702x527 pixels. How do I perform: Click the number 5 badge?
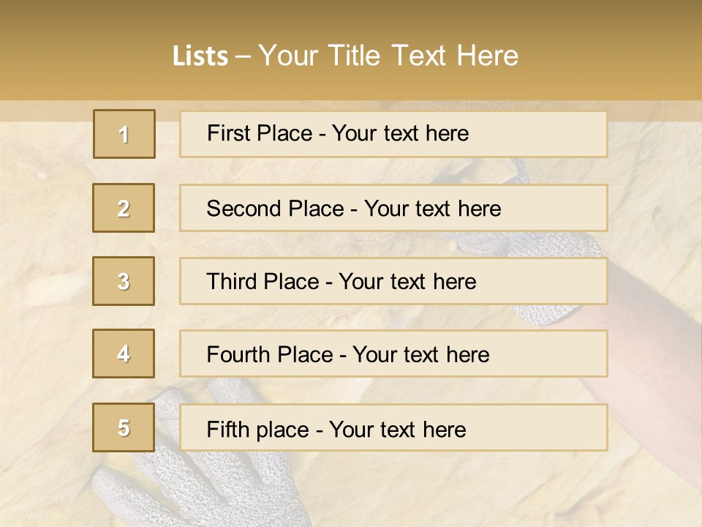pyautogui.click(x=124, y=427)
